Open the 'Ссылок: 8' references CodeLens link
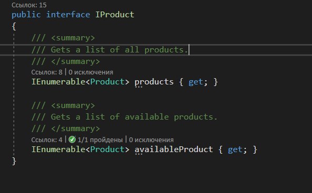Viewport: 312px width, 193px height. (x=47, y=72)
